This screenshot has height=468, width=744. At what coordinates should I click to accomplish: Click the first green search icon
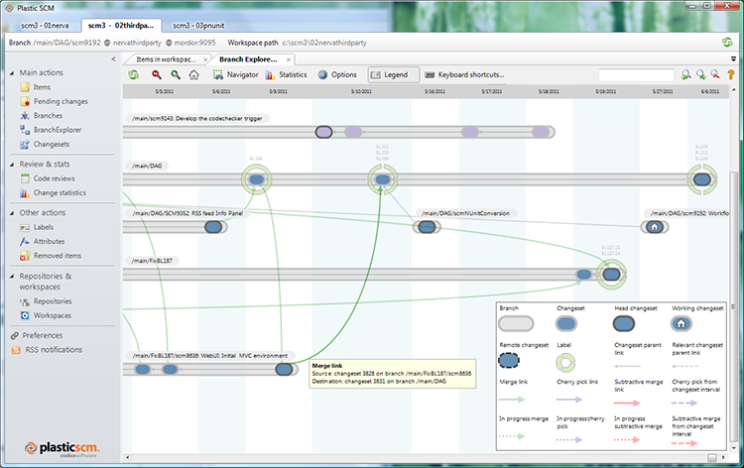(x=685, y=75)
